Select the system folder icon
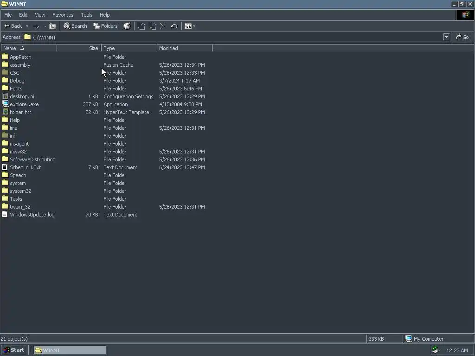Screen dimensions: 475x356 pyautogui.click(x=5, y=183)
